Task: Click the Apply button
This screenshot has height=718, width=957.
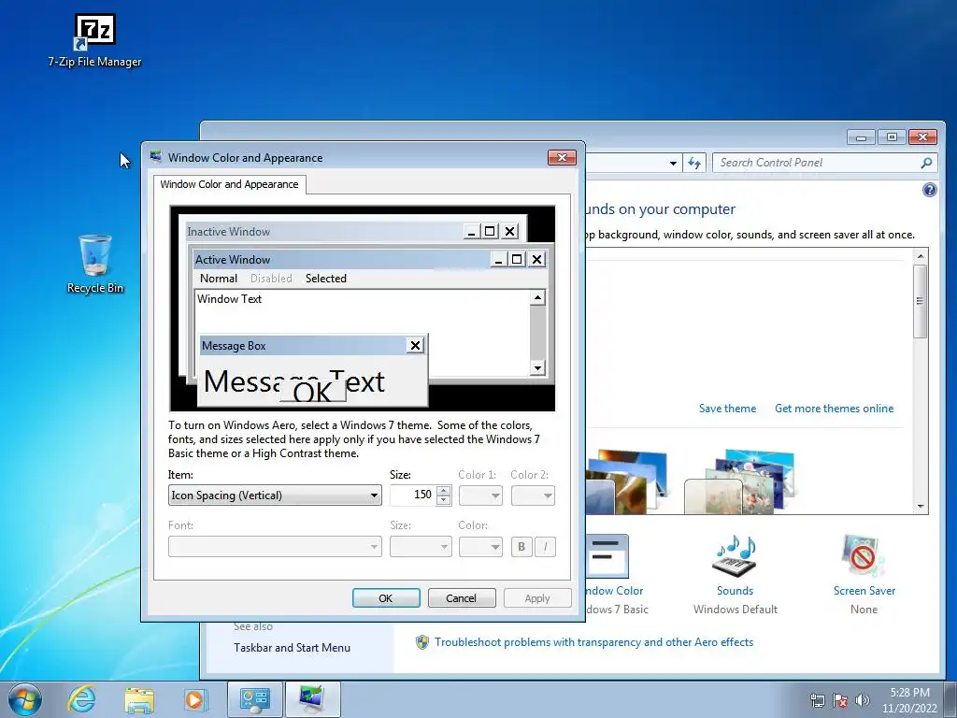Action: 537,598
